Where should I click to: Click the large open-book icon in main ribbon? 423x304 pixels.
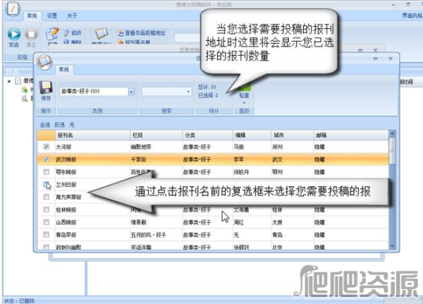[102, 35]
